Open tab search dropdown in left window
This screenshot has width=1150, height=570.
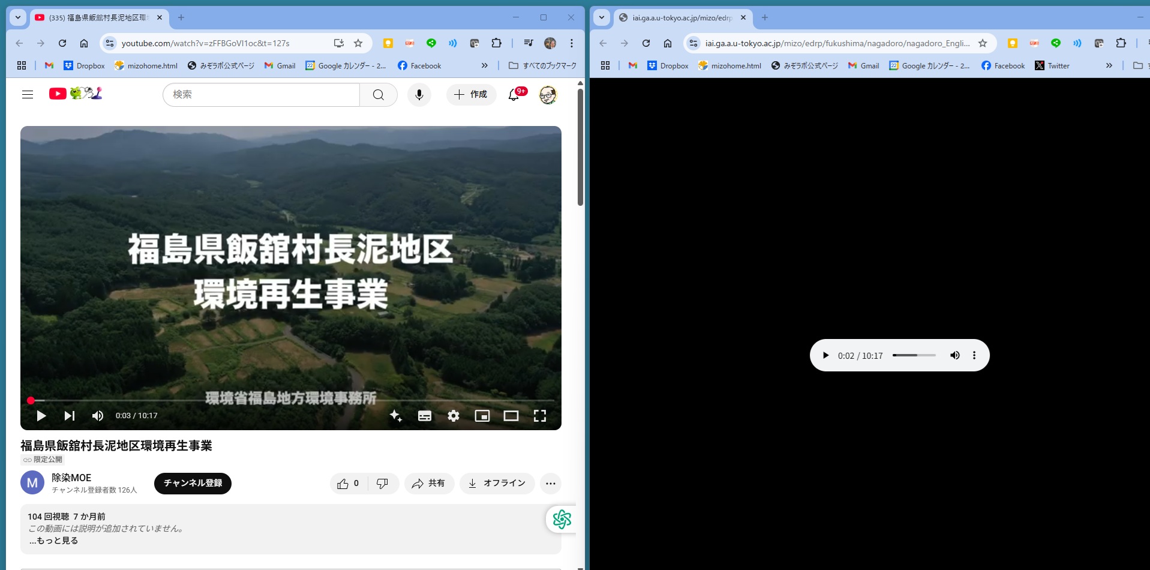[x=18, y=17]
